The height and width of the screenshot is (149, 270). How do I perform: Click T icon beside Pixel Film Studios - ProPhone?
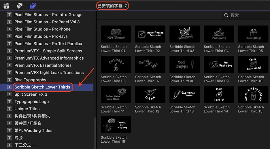[x=9, y=29]
